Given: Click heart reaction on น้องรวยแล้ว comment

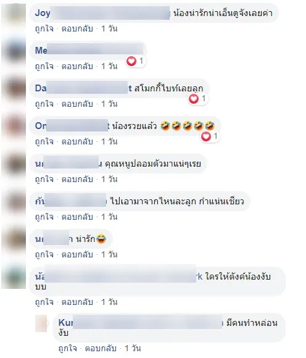Looking at the screenshot, I should click(206, 136).
